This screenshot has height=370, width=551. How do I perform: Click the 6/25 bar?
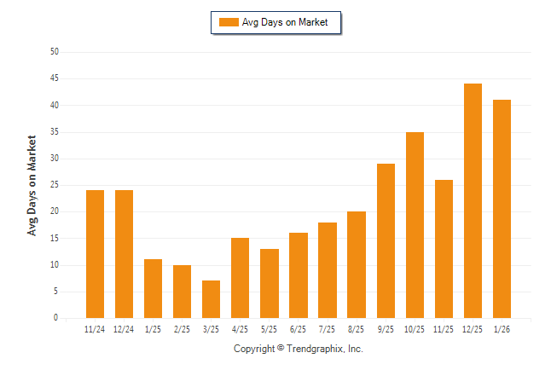(298, 275)
